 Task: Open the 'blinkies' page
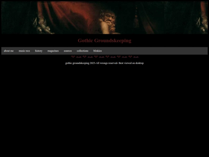click(x=98, y=51)
